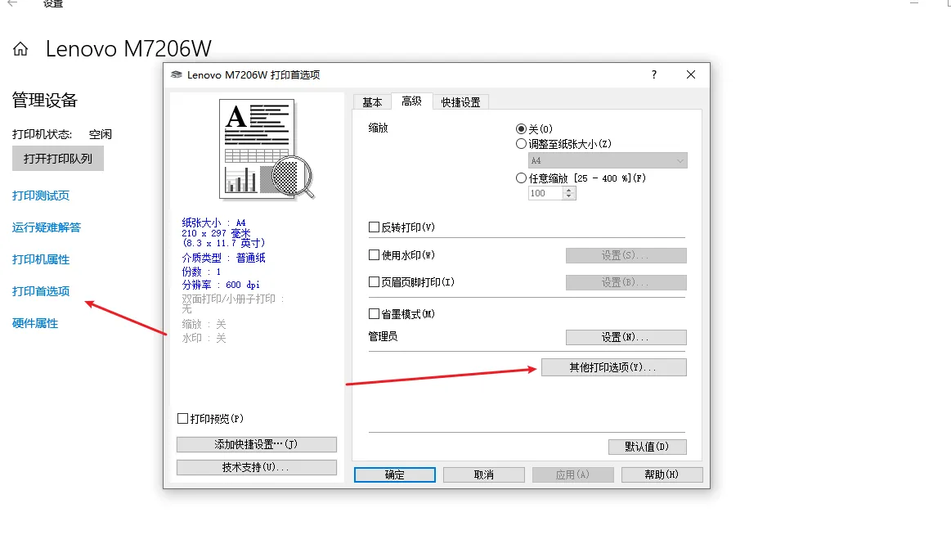Switch to the 快捷设置 tab
The width and height of the screenshot is (951, 535).
(x=461, y=102)
